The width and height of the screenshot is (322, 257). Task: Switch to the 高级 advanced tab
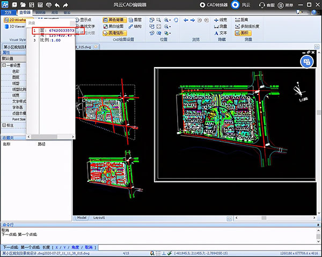click(54, 12)
